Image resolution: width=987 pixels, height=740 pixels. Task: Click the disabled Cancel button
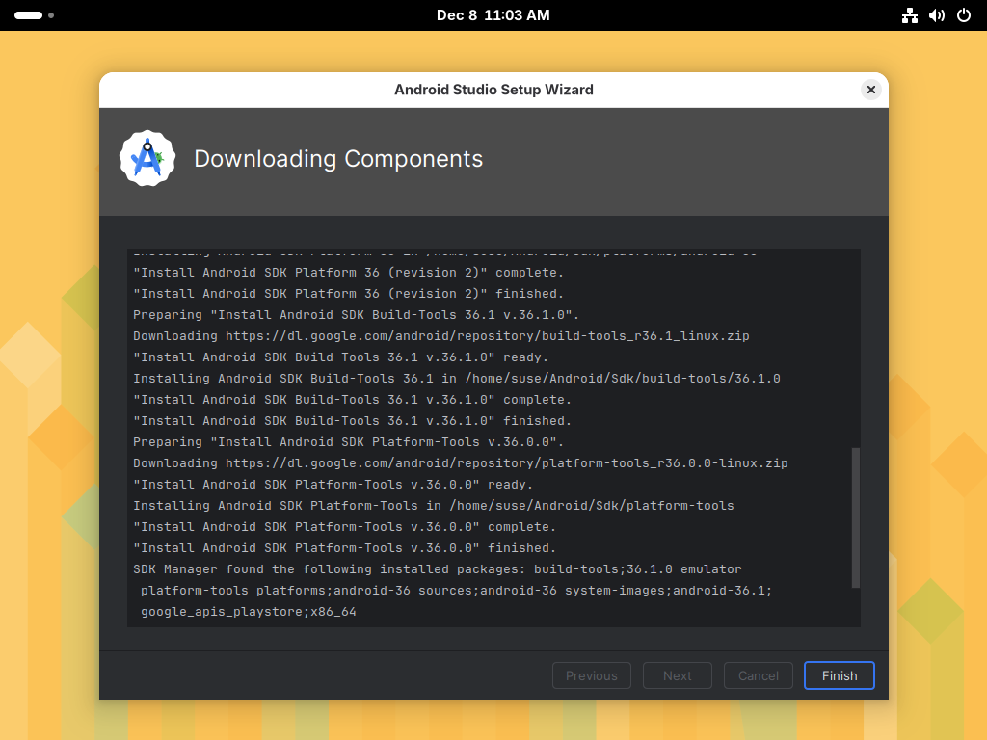pos(758,675)
